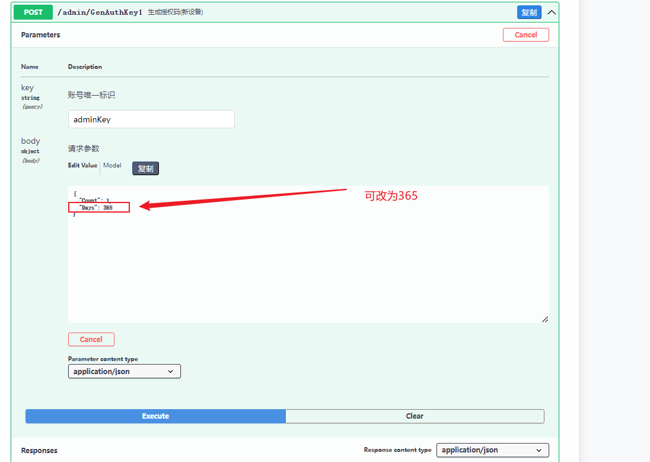Click the /admin/GenAuthKey1 endpoint path

tap(100, 12)
